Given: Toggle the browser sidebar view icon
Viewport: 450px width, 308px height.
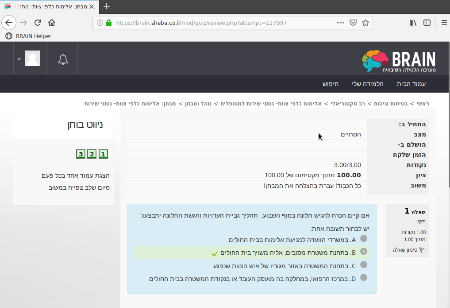Looking at the screenshot, I should click(x=427, y=23).
